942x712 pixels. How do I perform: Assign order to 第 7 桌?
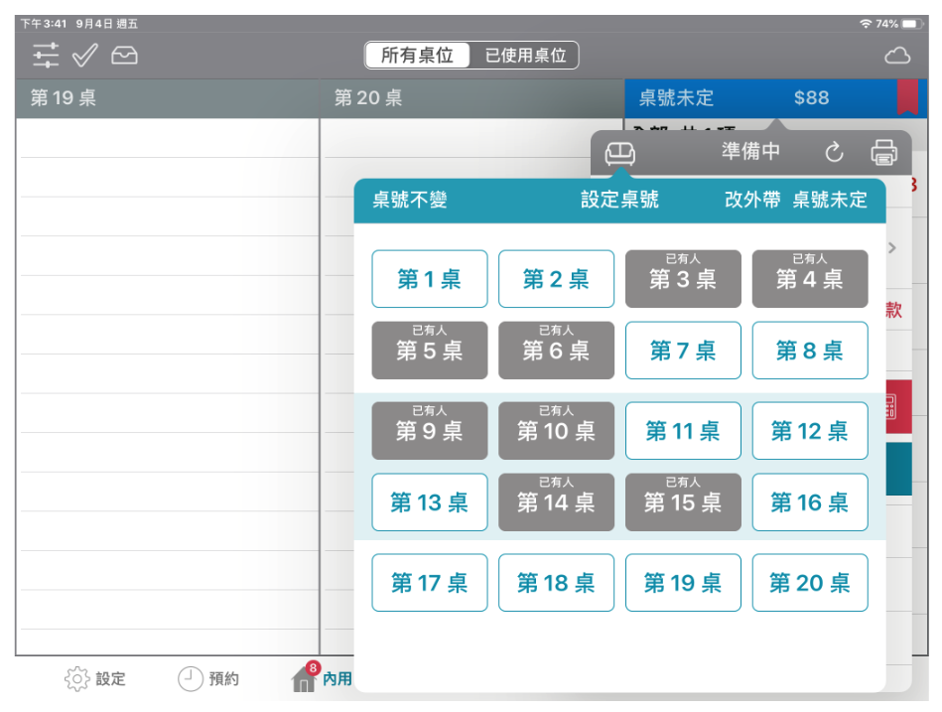click(683, 351)
